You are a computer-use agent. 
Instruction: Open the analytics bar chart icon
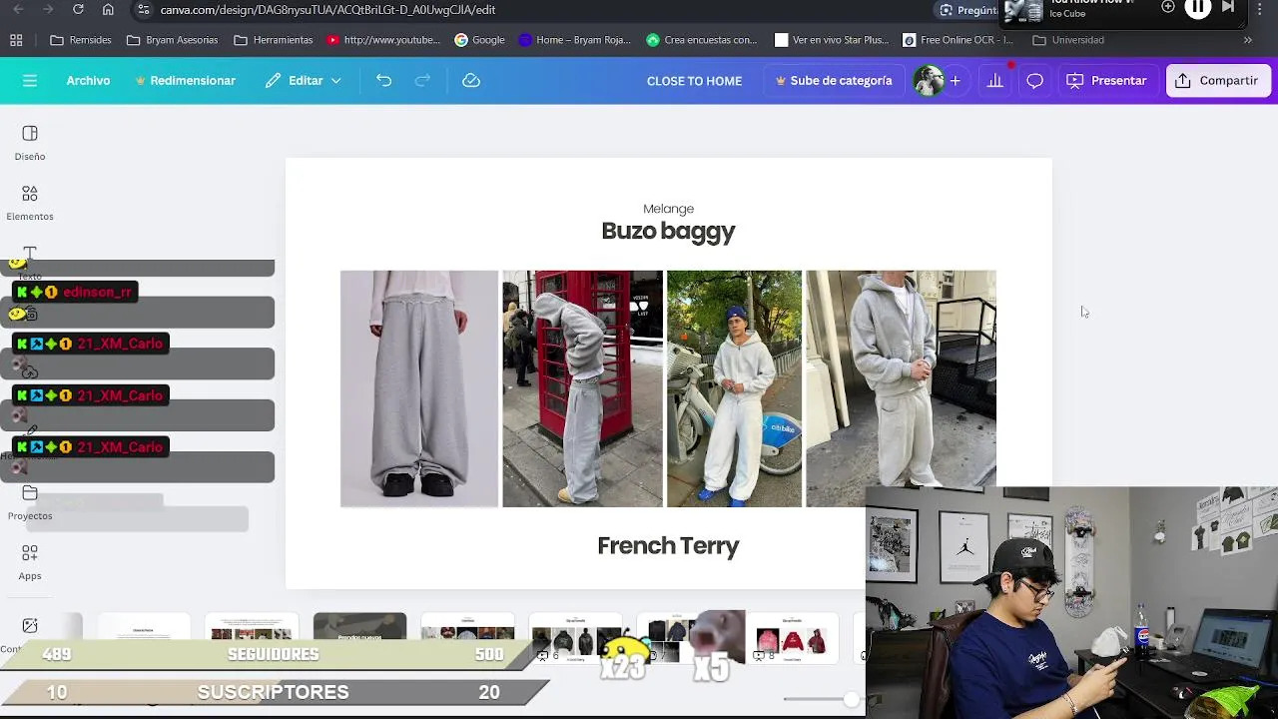coord(995,81)
